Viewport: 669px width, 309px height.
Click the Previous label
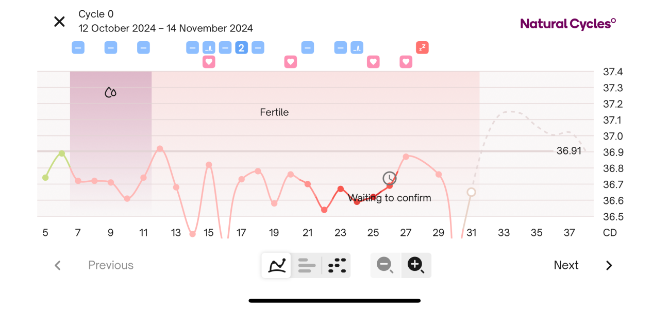click(x=111, y=265)
